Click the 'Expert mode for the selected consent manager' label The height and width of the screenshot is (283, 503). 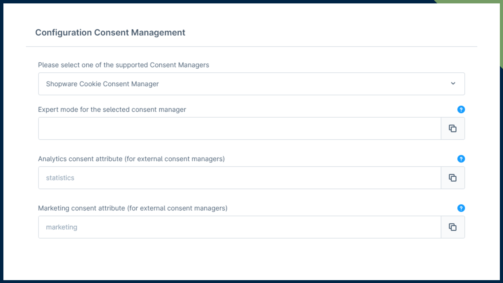[112, 110]
